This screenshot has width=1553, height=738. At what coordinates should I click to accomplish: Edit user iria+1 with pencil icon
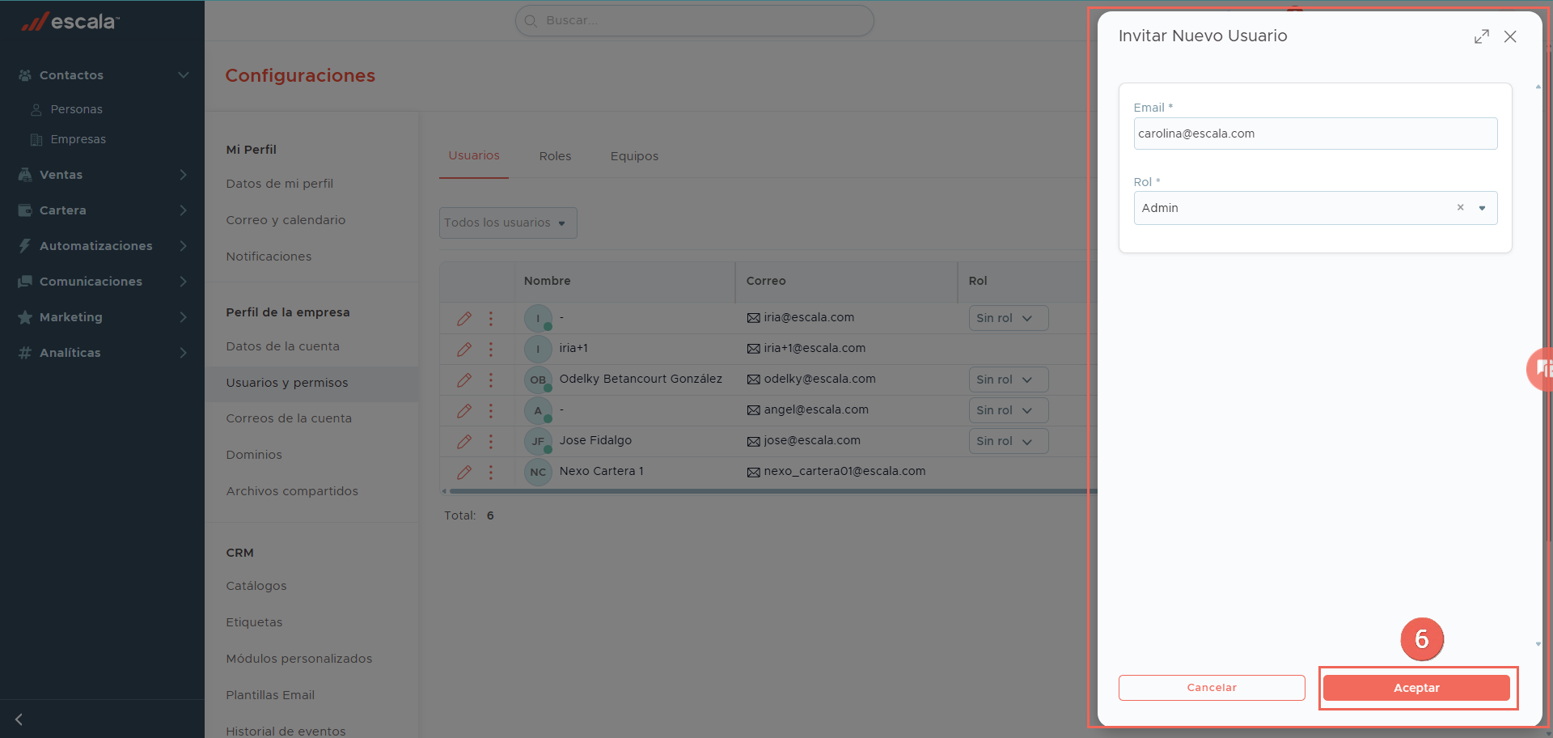[464, 350]
